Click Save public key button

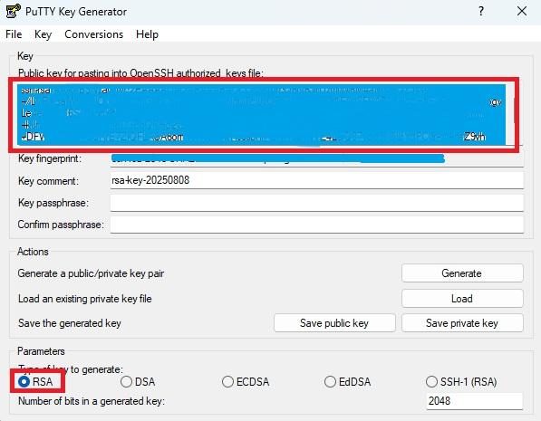[x=334, y=323]
